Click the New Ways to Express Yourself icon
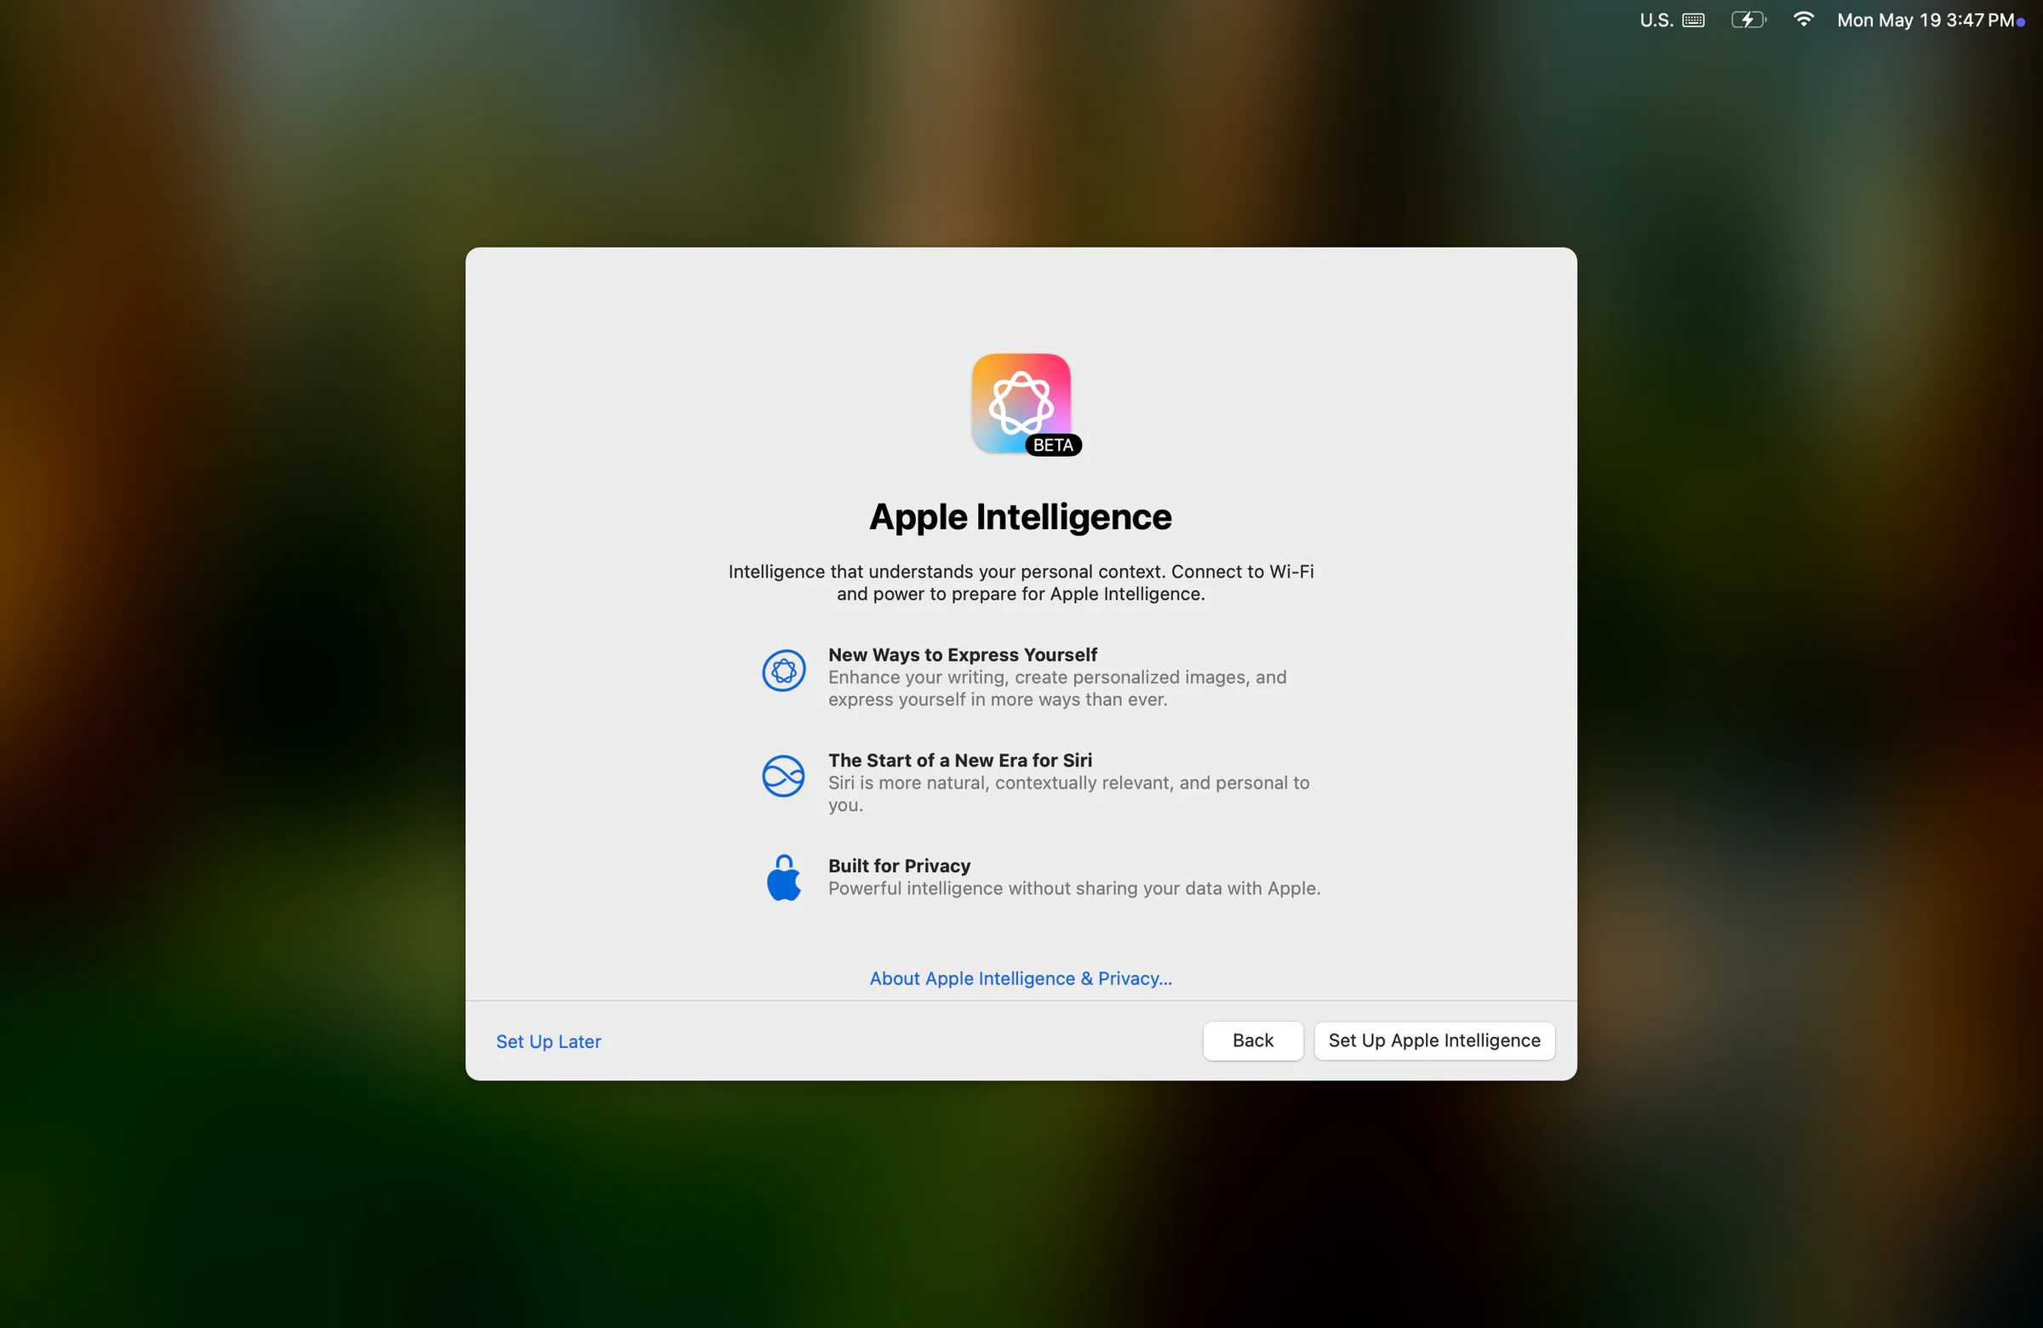 pos(784,671)
